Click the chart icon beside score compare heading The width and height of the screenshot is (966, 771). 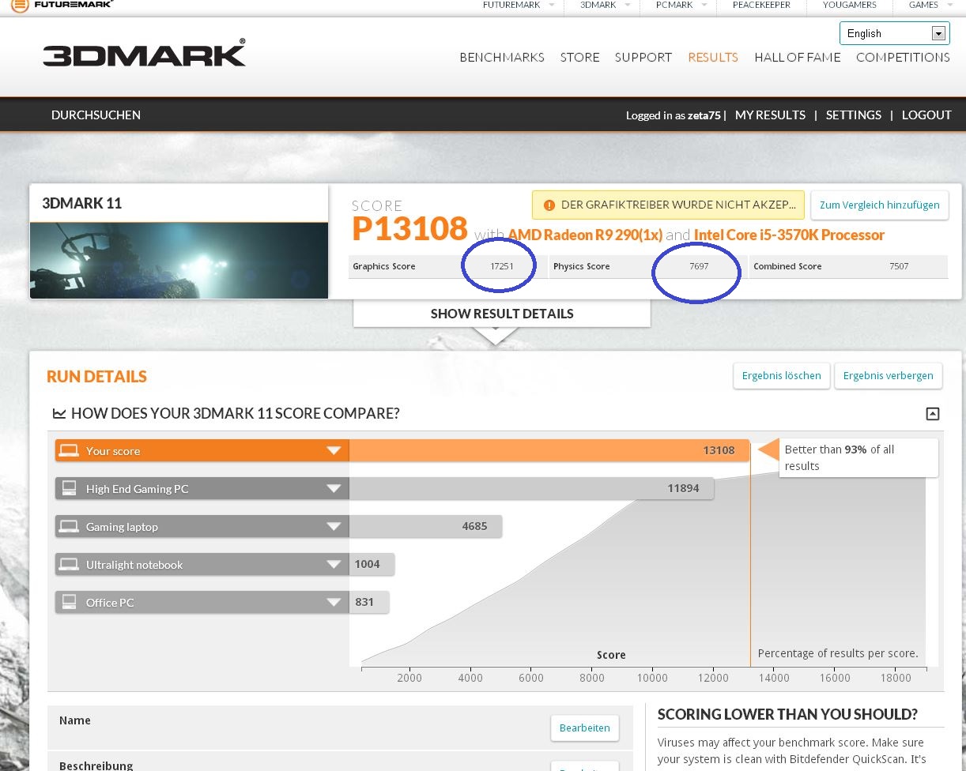pyautogui.click(x=58, y=413)
